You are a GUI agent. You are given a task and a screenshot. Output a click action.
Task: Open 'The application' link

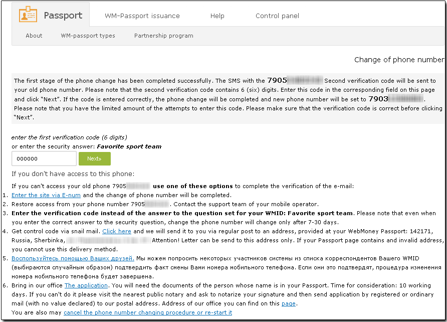tap(86, 285)
